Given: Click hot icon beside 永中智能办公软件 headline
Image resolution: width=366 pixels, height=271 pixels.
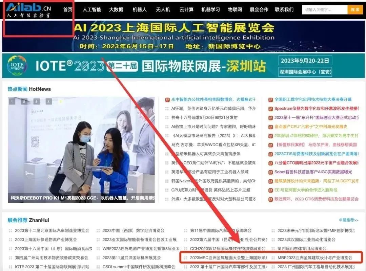Looking at the screenshot, I should pyautogui.click(x=167, y=100).
